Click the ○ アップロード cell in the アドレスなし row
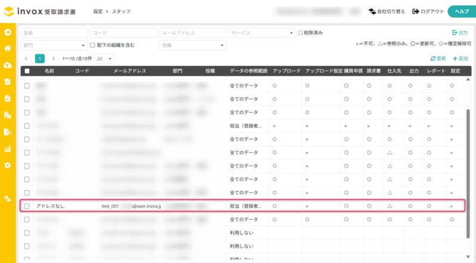Screen dimensions: 476x263 [274, 206]
